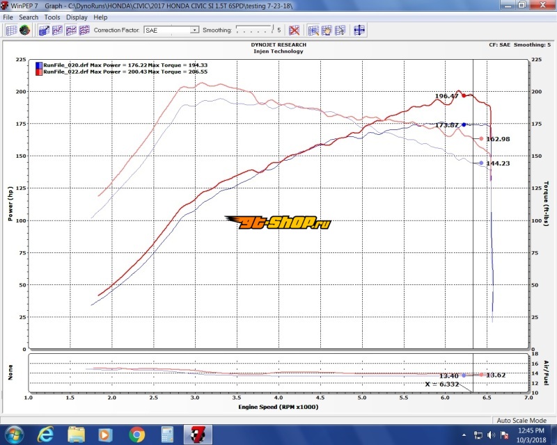Open Google Chrome from the taskbar
The image size is (557, 445).
tap(136, 435)
